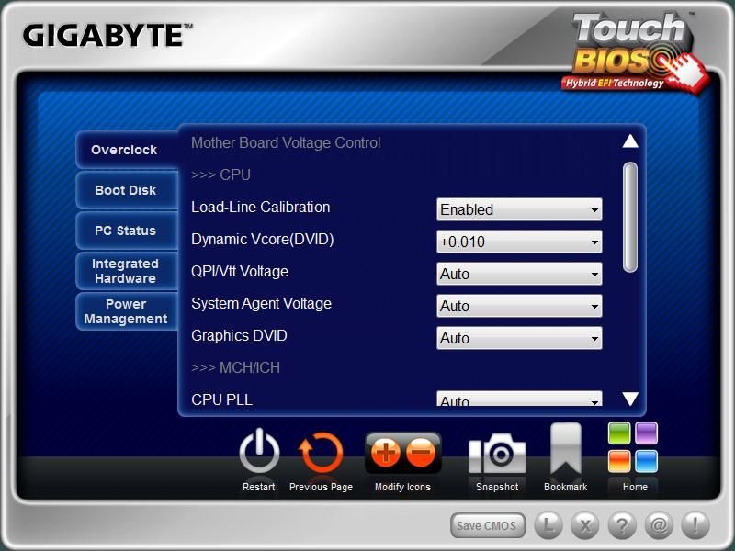Go back with Previous Page icon

pos(321,452)
